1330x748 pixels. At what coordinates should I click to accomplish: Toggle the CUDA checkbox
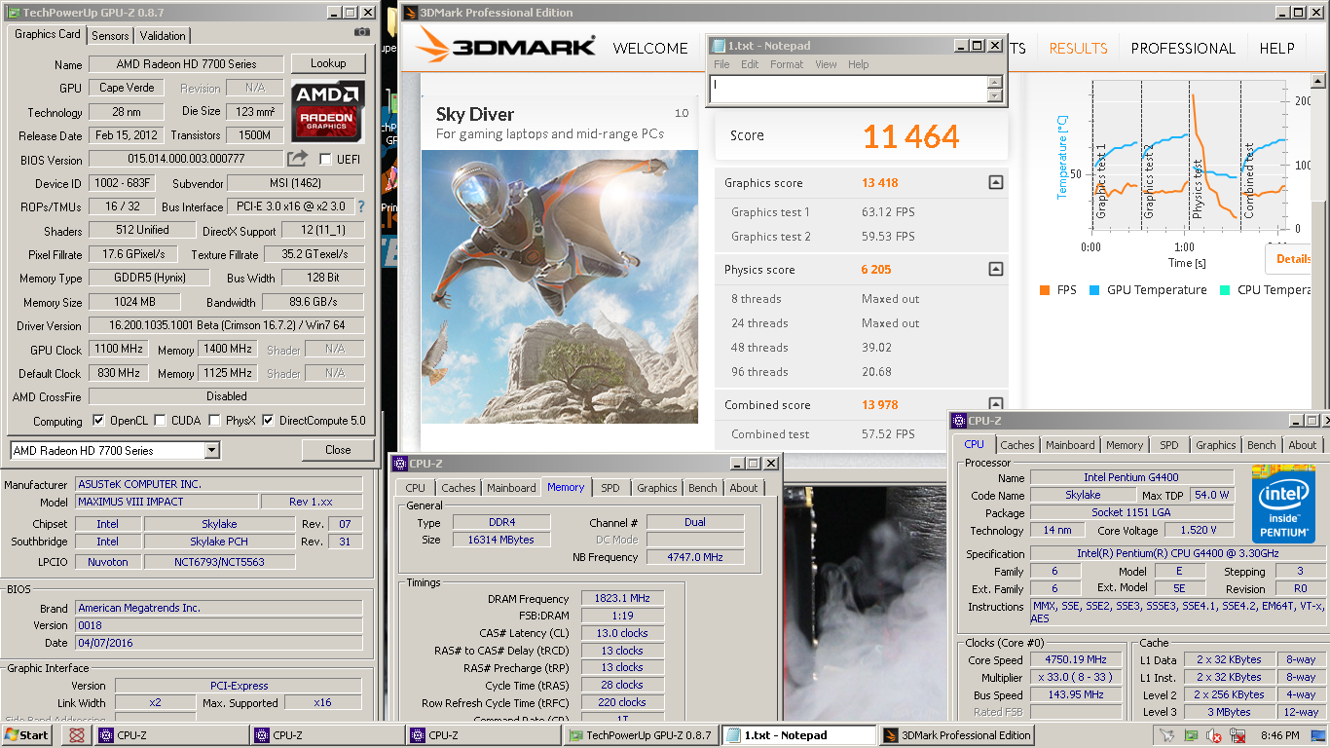point(160,421)
